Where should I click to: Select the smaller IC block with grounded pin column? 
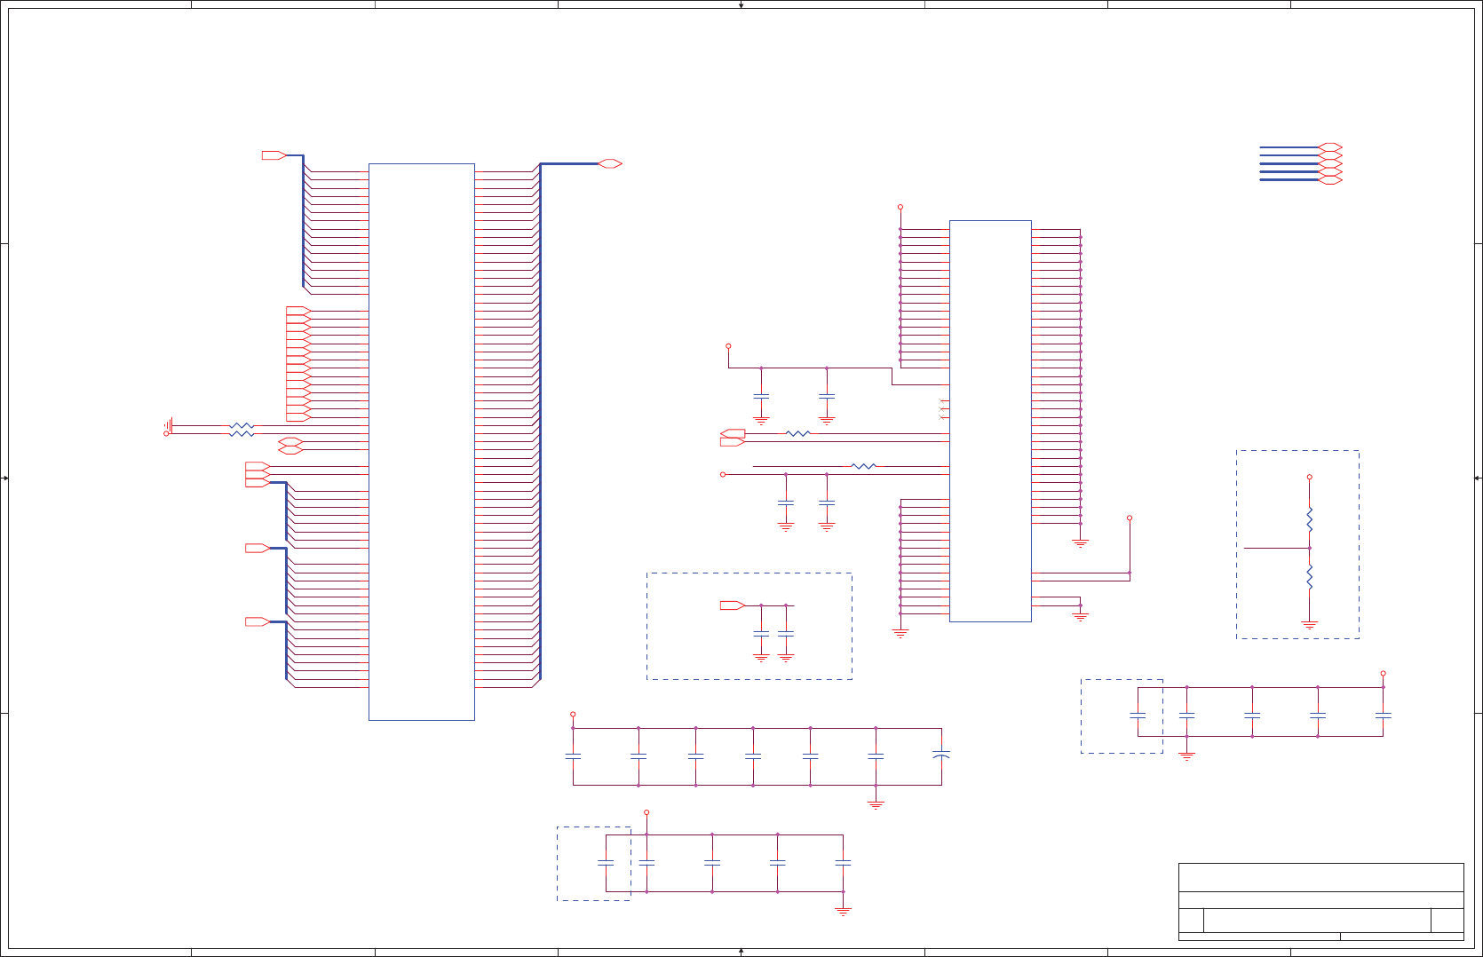(990, 421)
